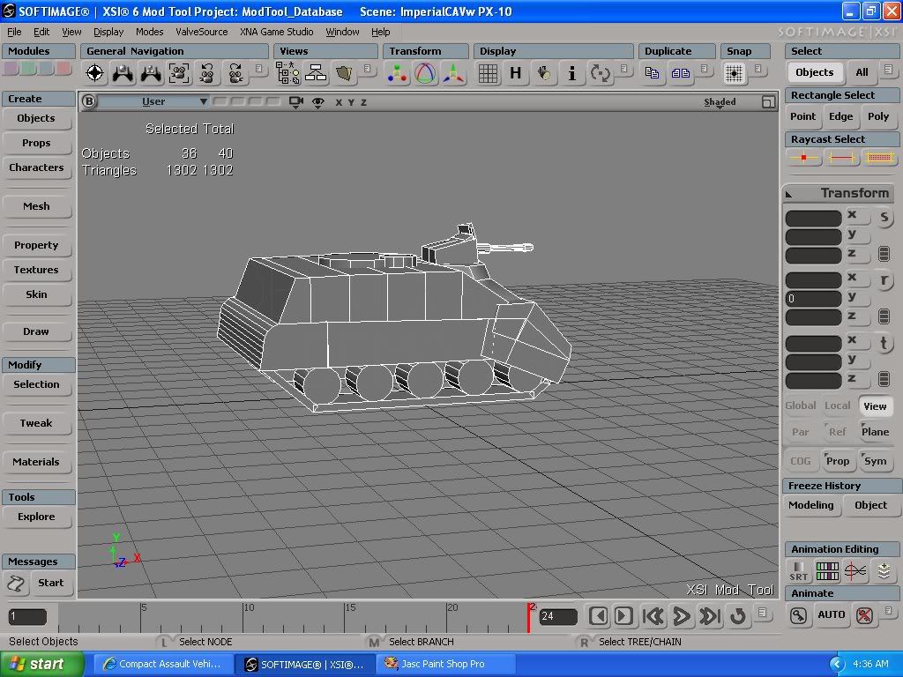Click the Characters button in Create
The height and width of the screenshot is (677, 903).
[36, 167]
